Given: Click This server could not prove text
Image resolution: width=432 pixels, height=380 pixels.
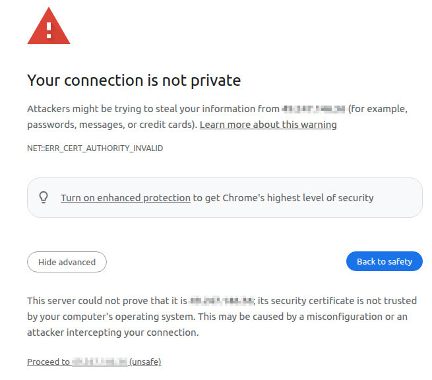Looking at the screenshot, I should (107, 301).
